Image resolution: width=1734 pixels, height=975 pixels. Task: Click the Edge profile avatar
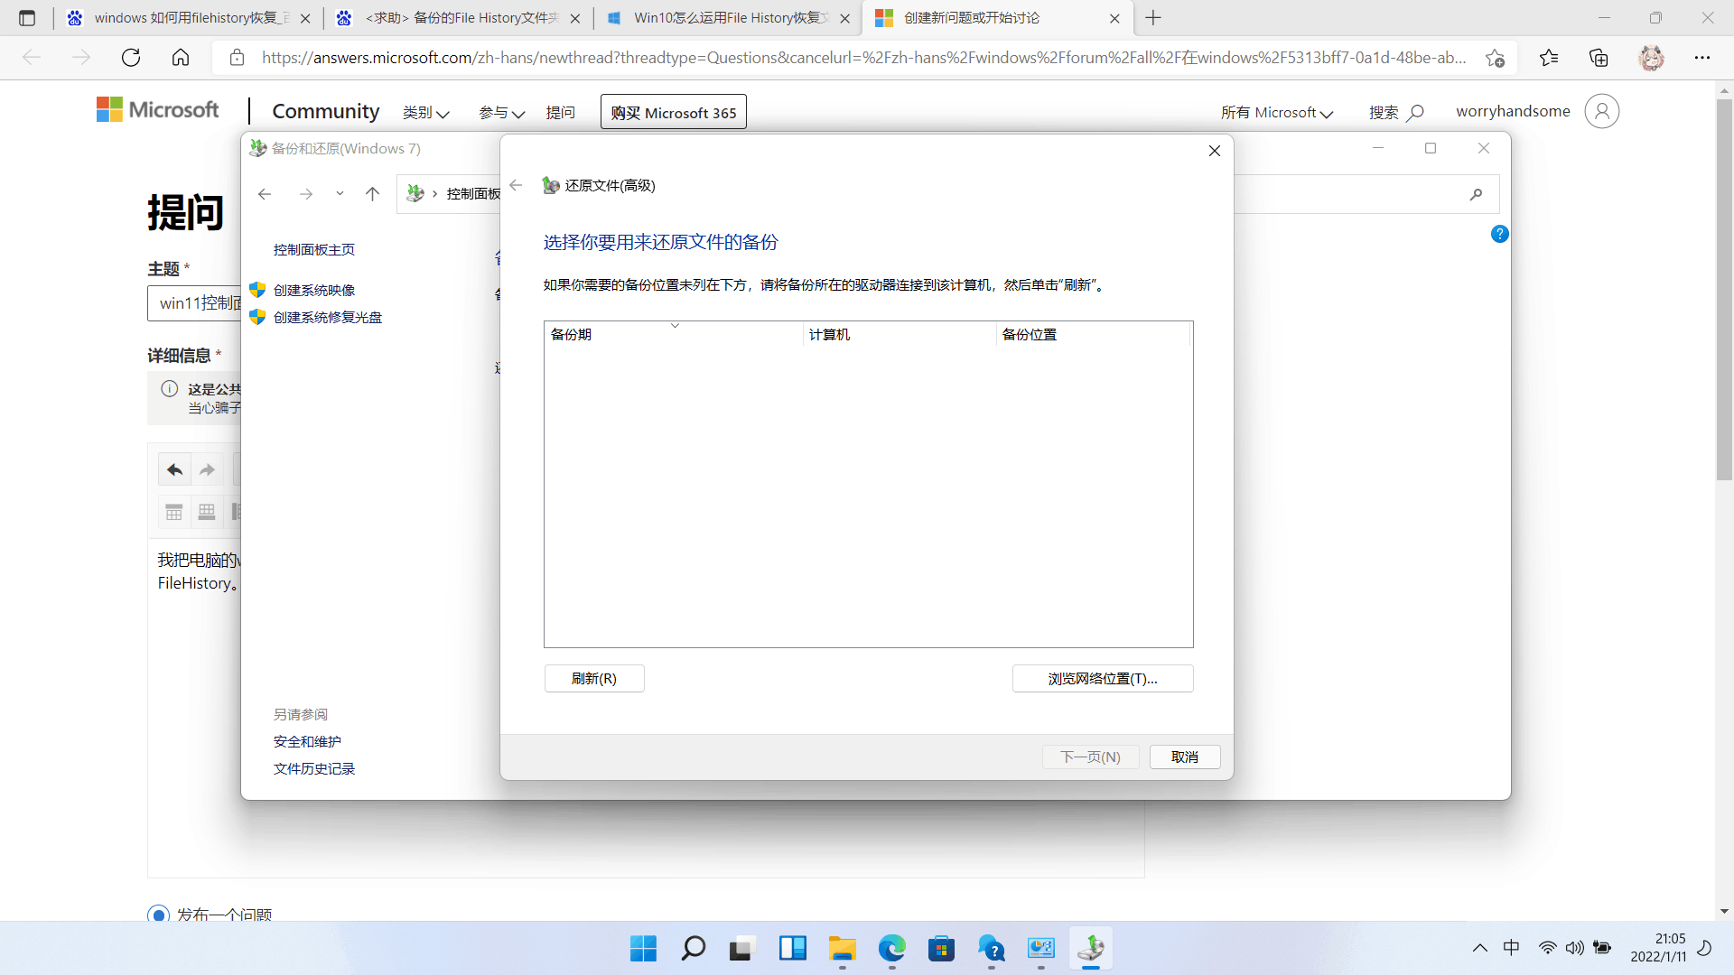pos(1652,58)
